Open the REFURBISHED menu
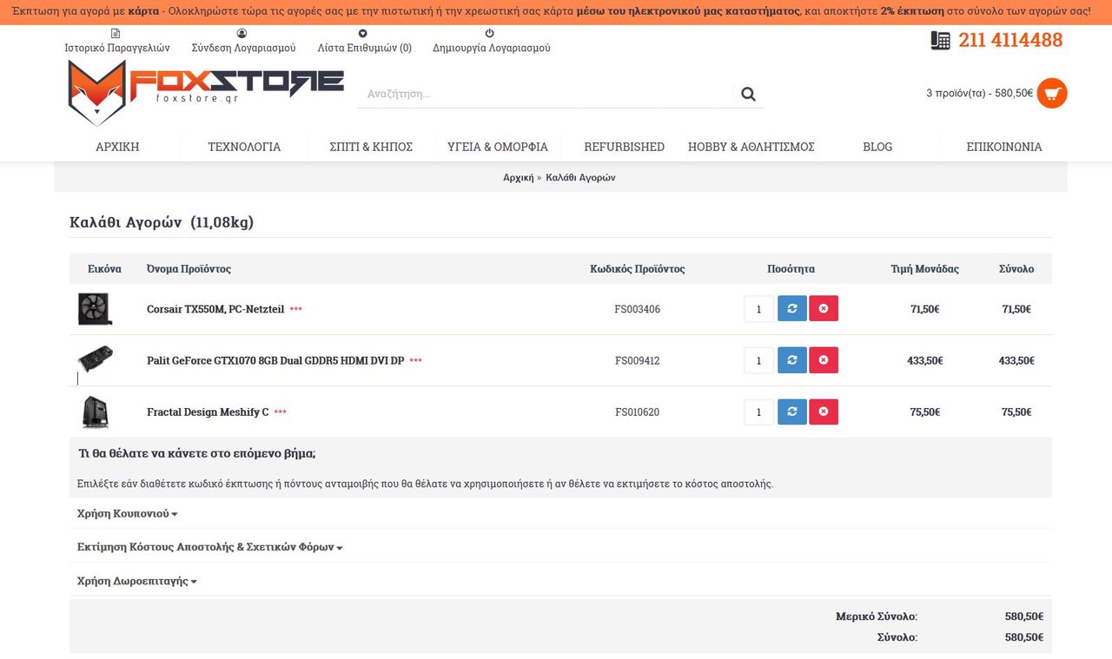The height and width of the screenshot is (659, 1112). click(x=624, y=147)
